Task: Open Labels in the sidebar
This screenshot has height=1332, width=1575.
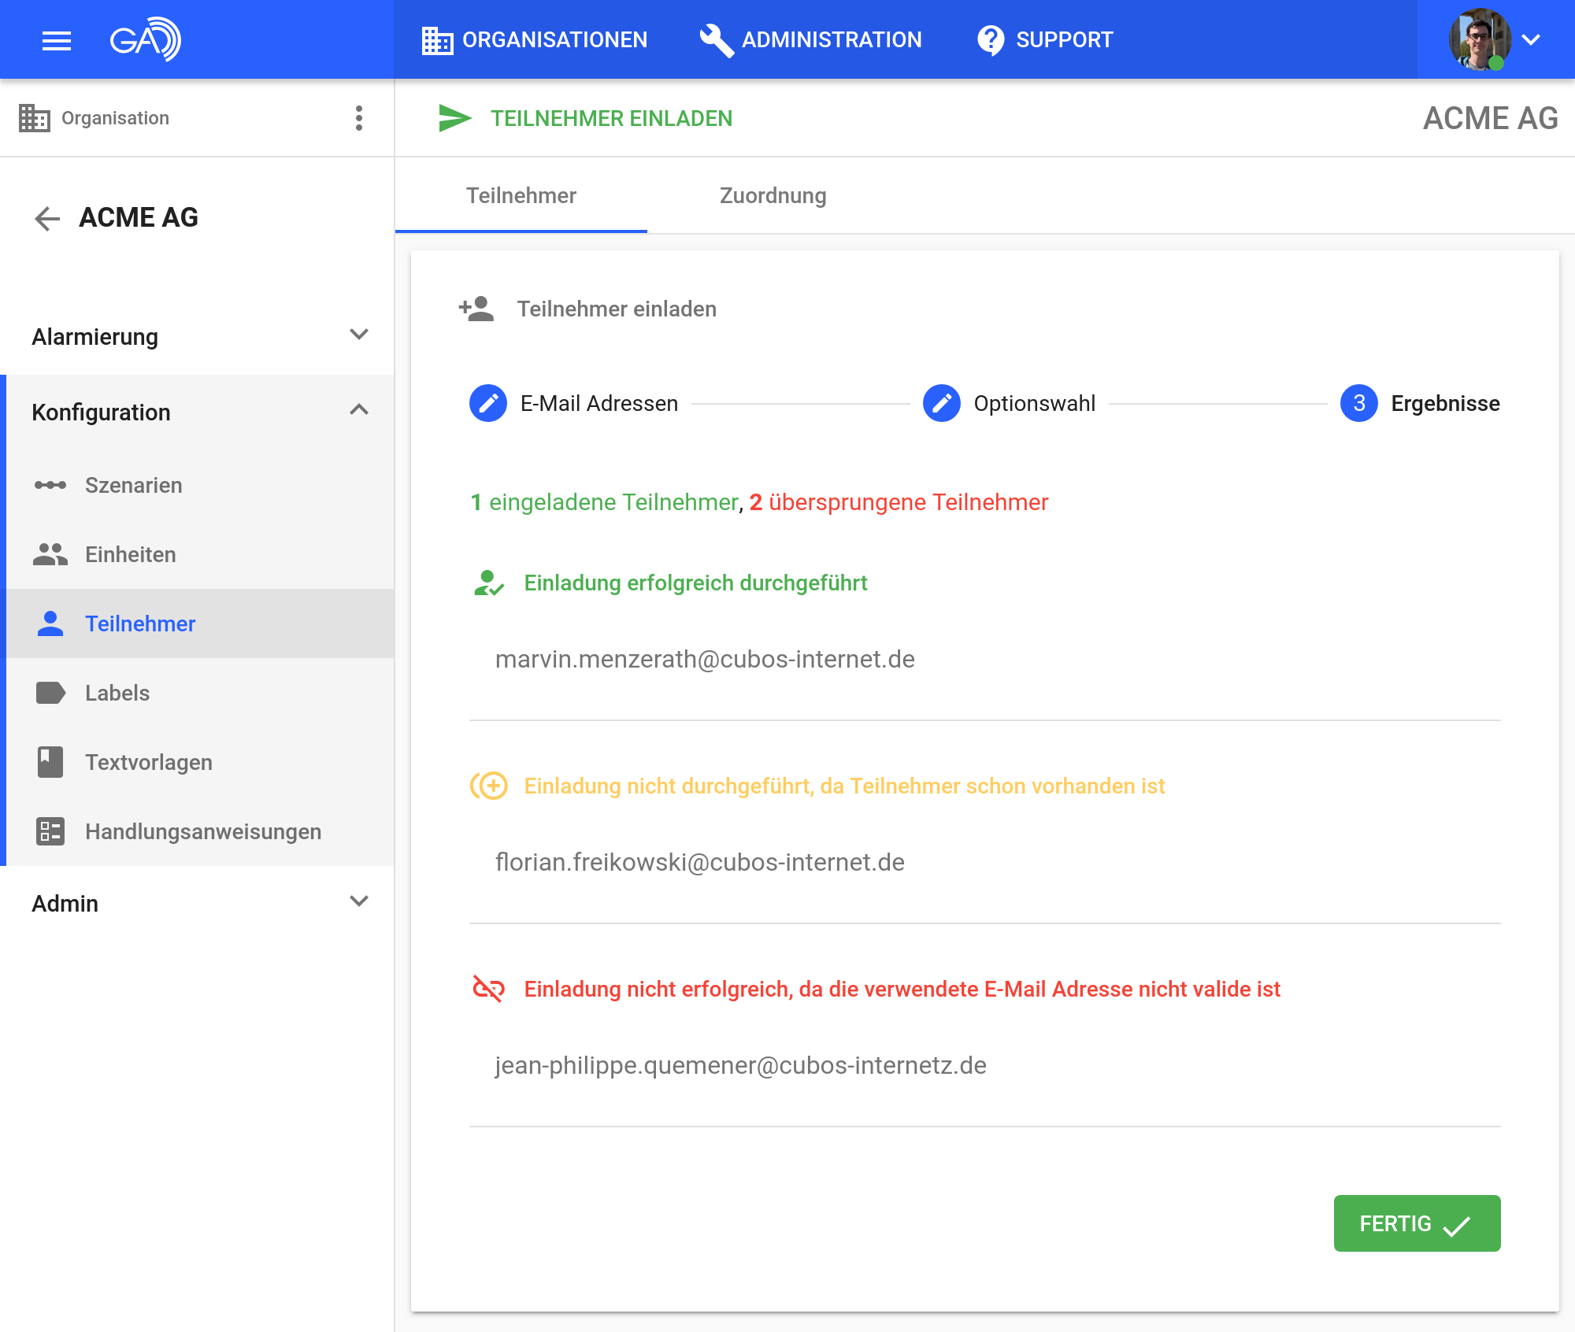Action: (117, 693)
